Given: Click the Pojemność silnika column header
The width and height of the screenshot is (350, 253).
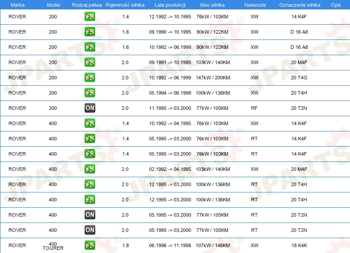Looking at the screenshot, I should click(x=125, y=5).
